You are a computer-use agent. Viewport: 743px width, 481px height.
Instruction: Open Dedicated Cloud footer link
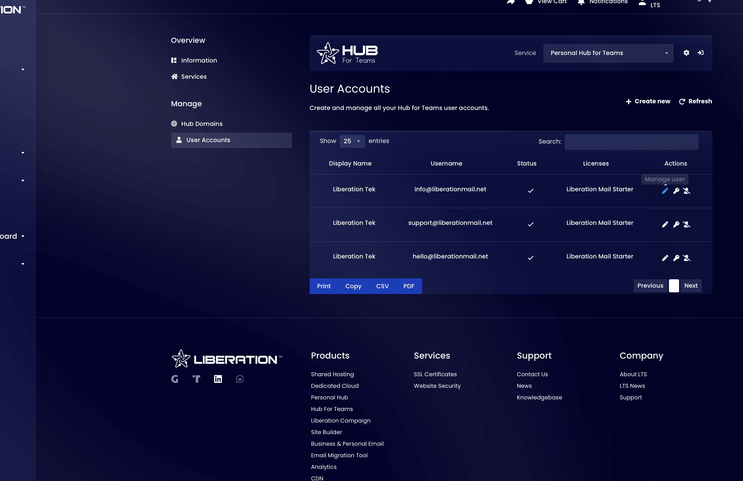335,386
